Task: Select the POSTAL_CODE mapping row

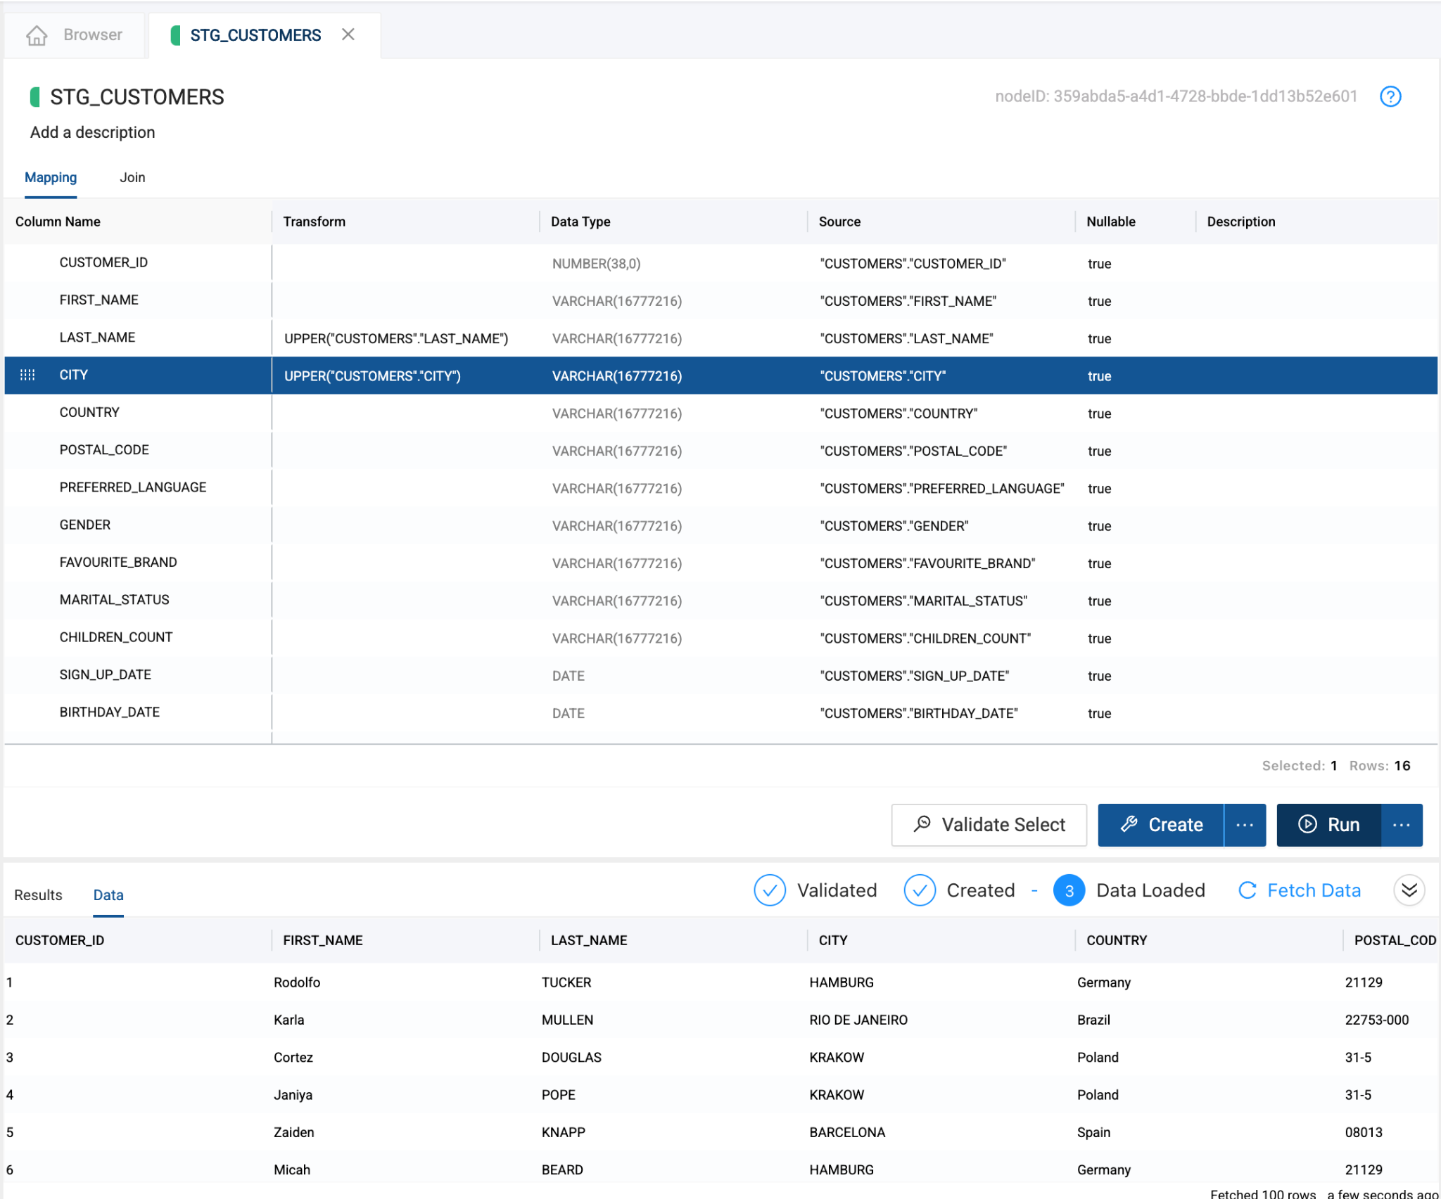Action: (x=720, y=450)
